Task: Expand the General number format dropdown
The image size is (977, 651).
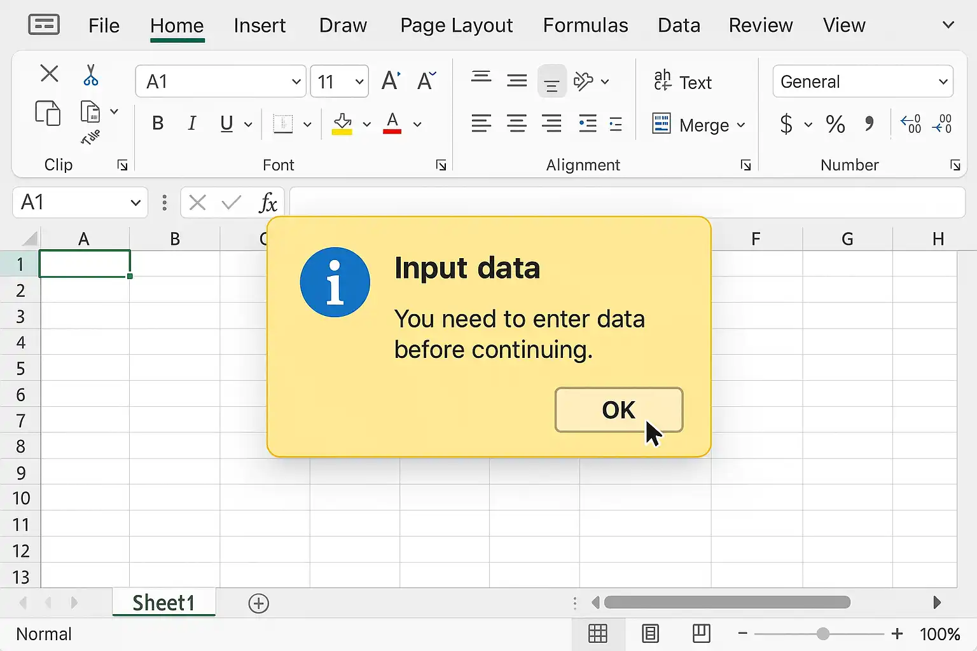Action: pos(943,82)
